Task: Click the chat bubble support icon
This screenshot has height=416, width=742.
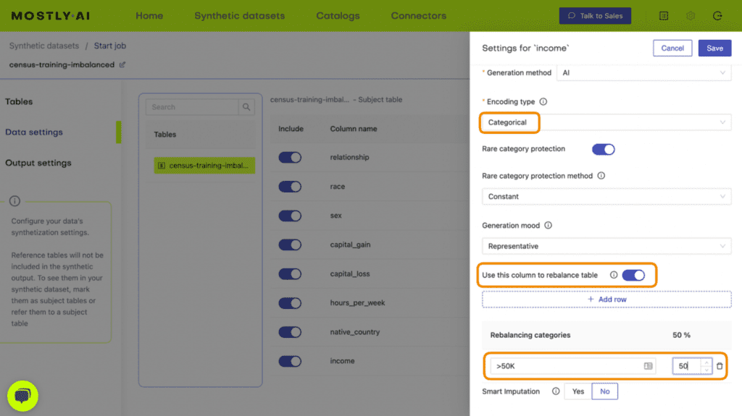Action: click(22, 396)
